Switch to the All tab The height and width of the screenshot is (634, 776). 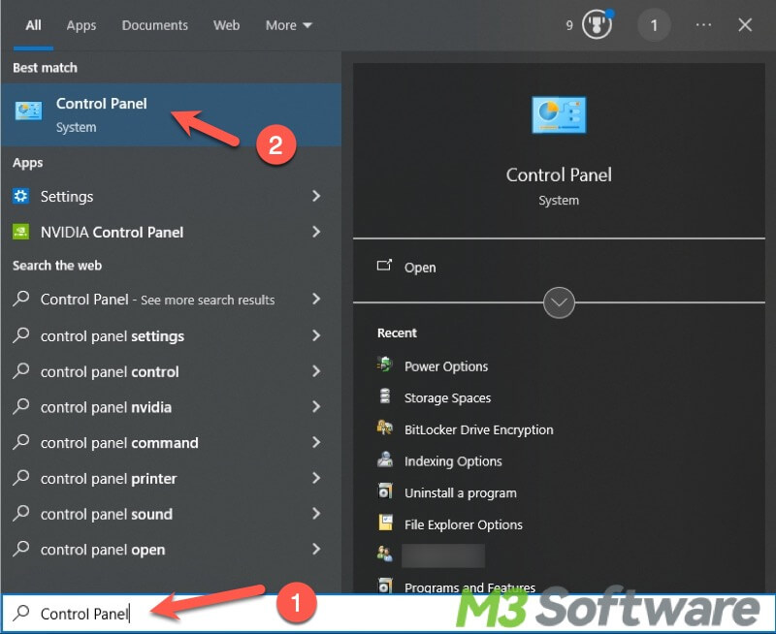coord(33,25)
